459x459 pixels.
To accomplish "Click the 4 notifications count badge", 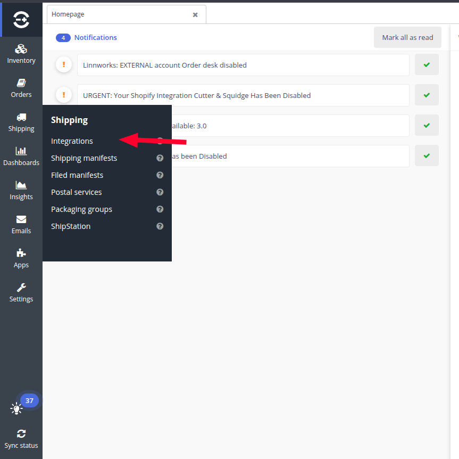I will pos(63,38).
